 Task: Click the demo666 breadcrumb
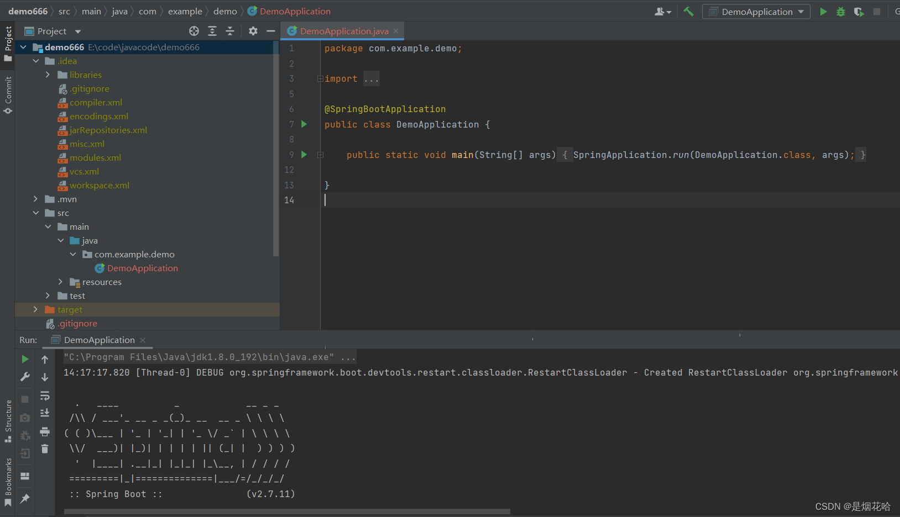(x=28, y=11)
